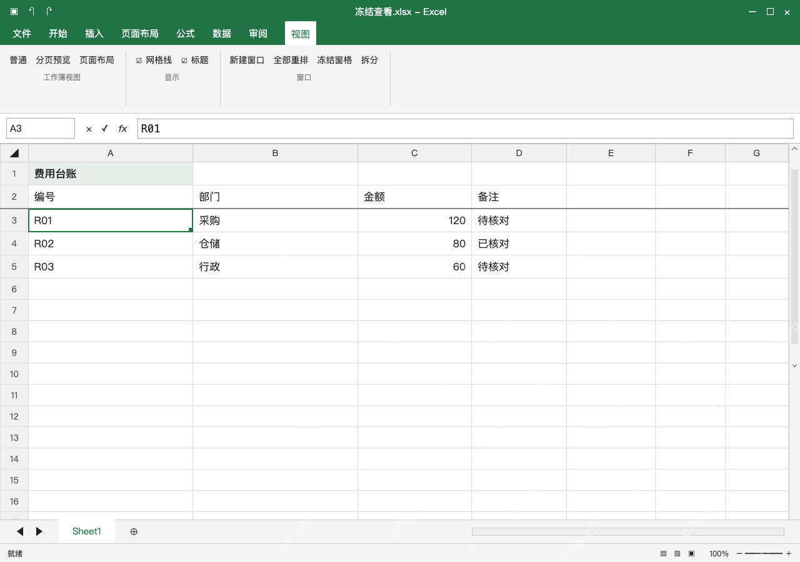The height and width of the screenshot is (562, 800).
Task: Switch to normal view status bar icon
Action: (x=663, y=553)
